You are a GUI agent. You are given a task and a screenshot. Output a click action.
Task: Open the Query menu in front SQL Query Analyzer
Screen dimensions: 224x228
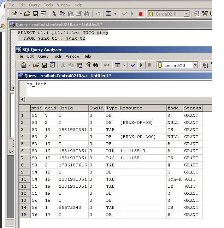[x=43, y=56]
